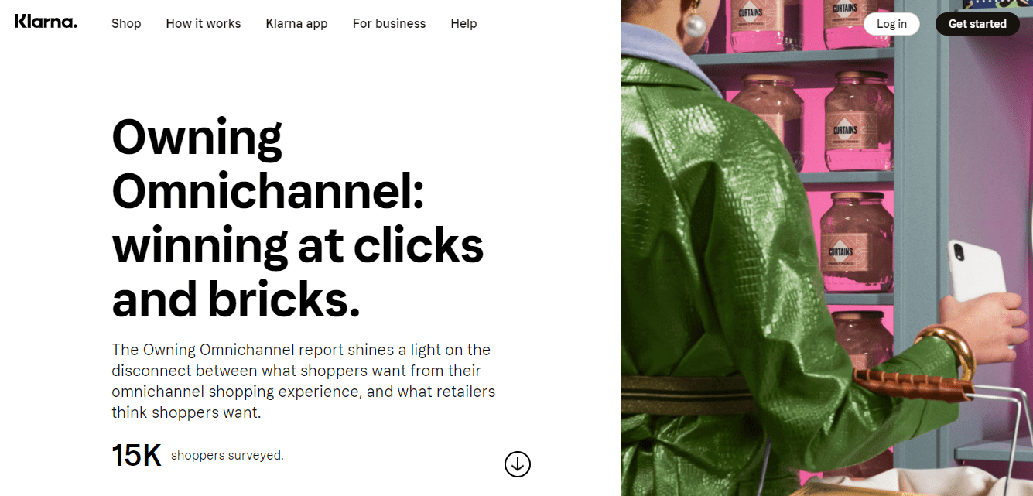
Task: Click the 15K statistic number
Action: [x=136, y=455]
